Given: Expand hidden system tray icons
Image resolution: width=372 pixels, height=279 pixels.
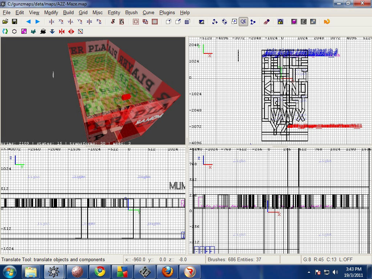Looking at the screenshot, I should pos(308,272).
